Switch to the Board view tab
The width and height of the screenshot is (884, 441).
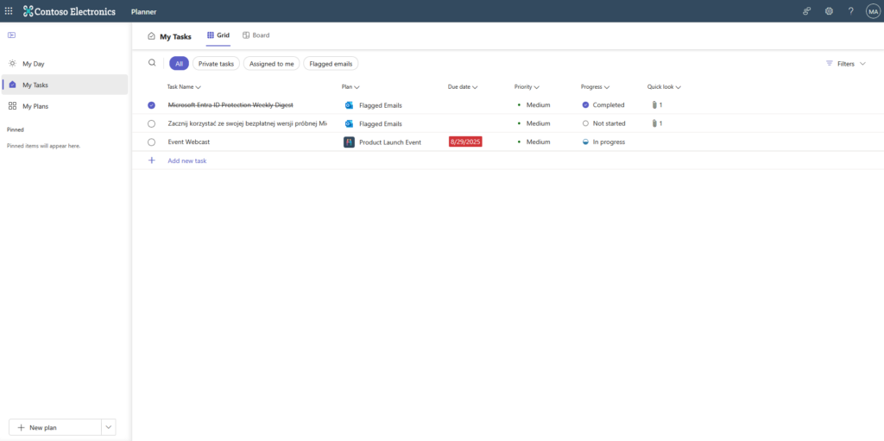(256, 35)
